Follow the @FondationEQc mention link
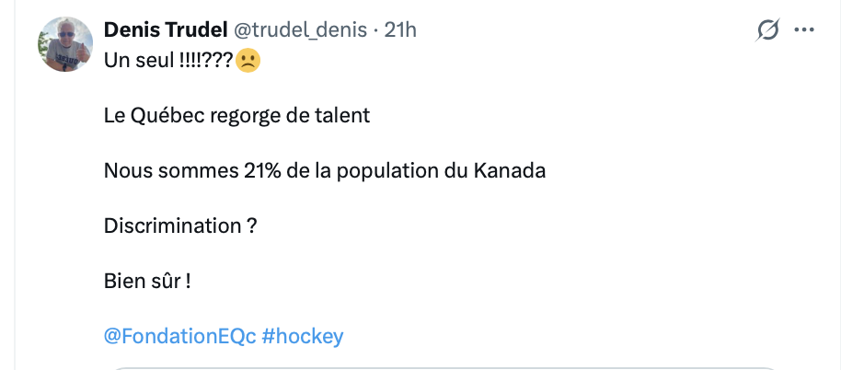Viewport: 841px width, 370px height. click(x=180, y=336)
